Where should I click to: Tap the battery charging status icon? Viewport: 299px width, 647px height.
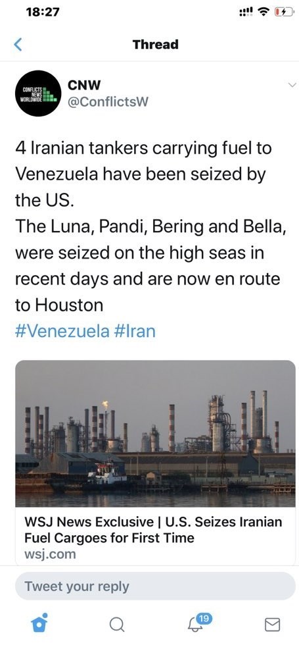tap(283, 13)
